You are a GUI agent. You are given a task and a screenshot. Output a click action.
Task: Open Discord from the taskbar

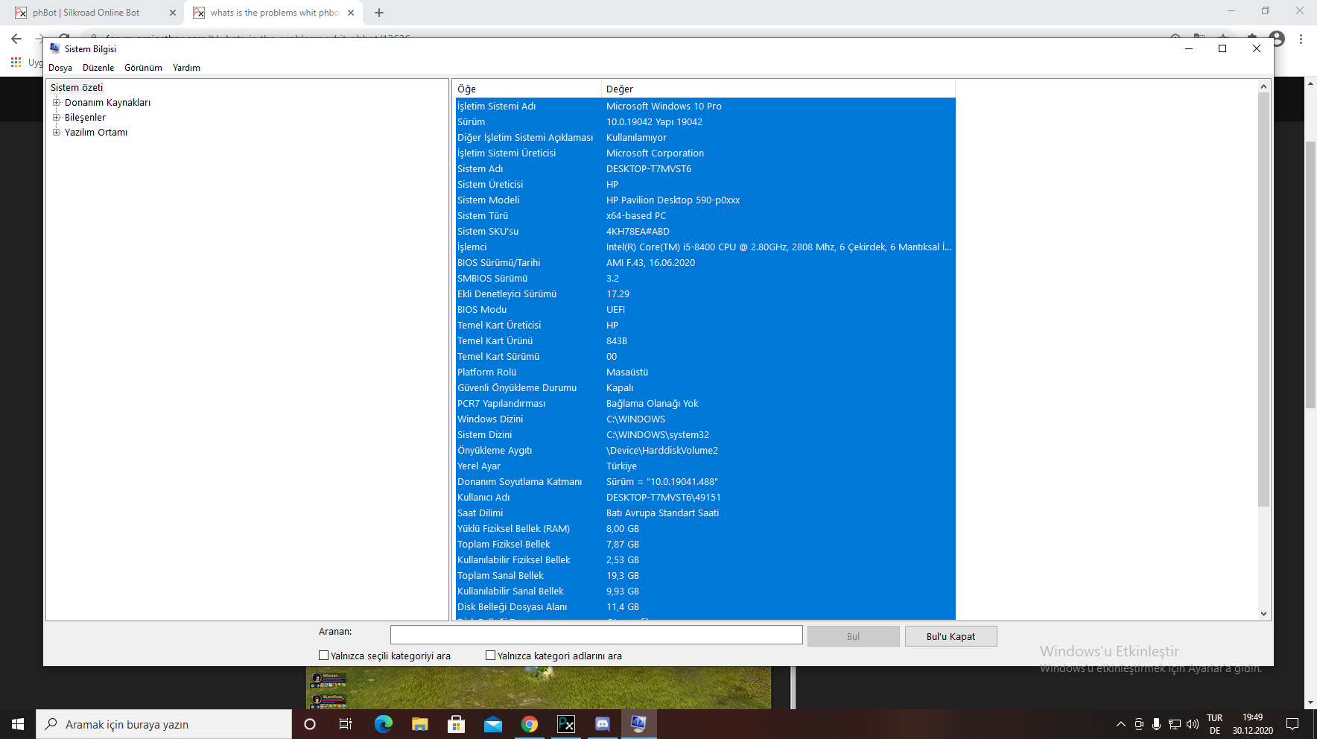[602, 724]
